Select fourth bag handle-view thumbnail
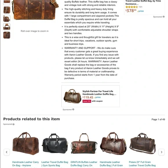Viewport: 168px width, 168px height. coord(7,27)
